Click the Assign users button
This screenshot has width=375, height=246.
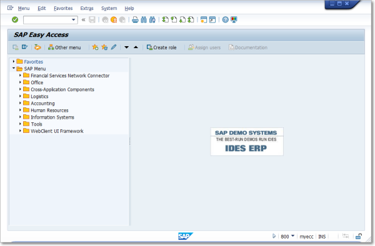204,47
